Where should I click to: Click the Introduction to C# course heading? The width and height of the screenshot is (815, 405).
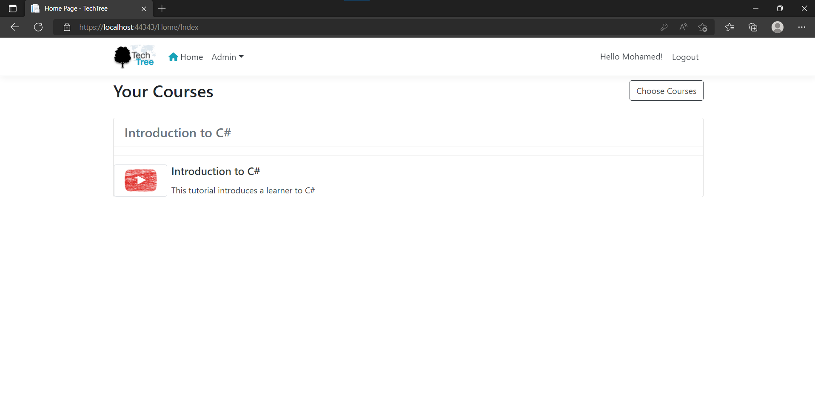[177, 132]
